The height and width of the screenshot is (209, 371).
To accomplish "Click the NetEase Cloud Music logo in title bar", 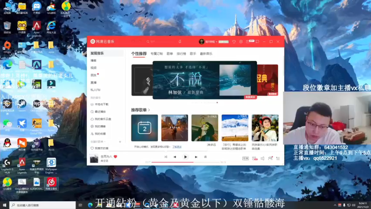I will click(x=102, y=41).
